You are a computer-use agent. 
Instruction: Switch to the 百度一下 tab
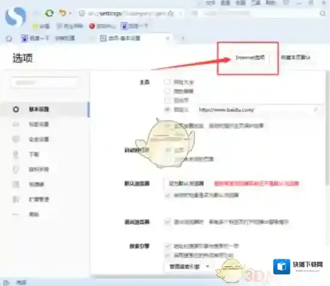pos(48,38)
